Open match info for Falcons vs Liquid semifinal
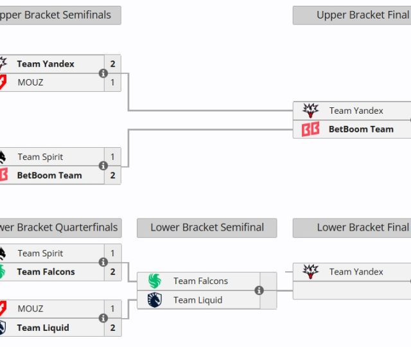 pyautogui.click(x=259, y=290)
